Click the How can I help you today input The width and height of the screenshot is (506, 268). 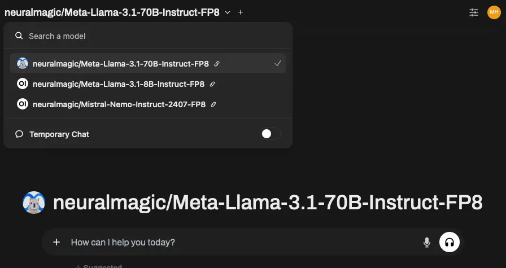237,243
